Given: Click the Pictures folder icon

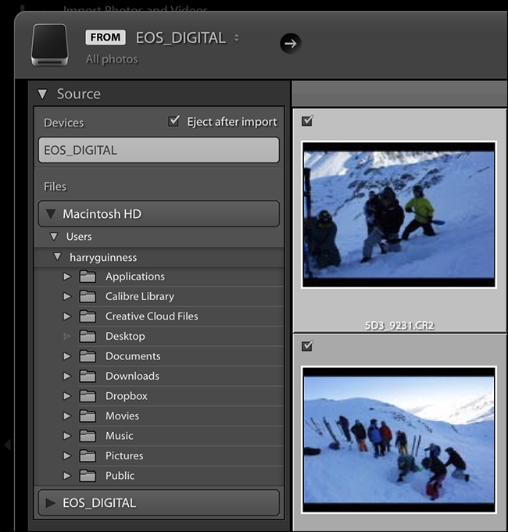Looking at the screenshot, I should tap(88, 455).
